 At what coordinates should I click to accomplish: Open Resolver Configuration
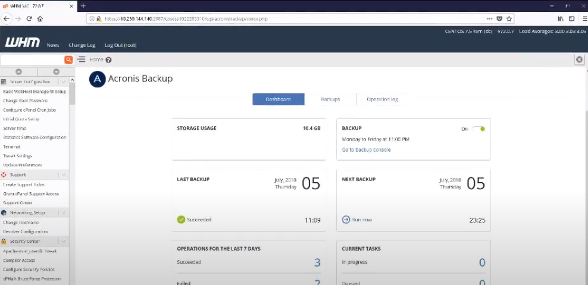click(25, 231)
